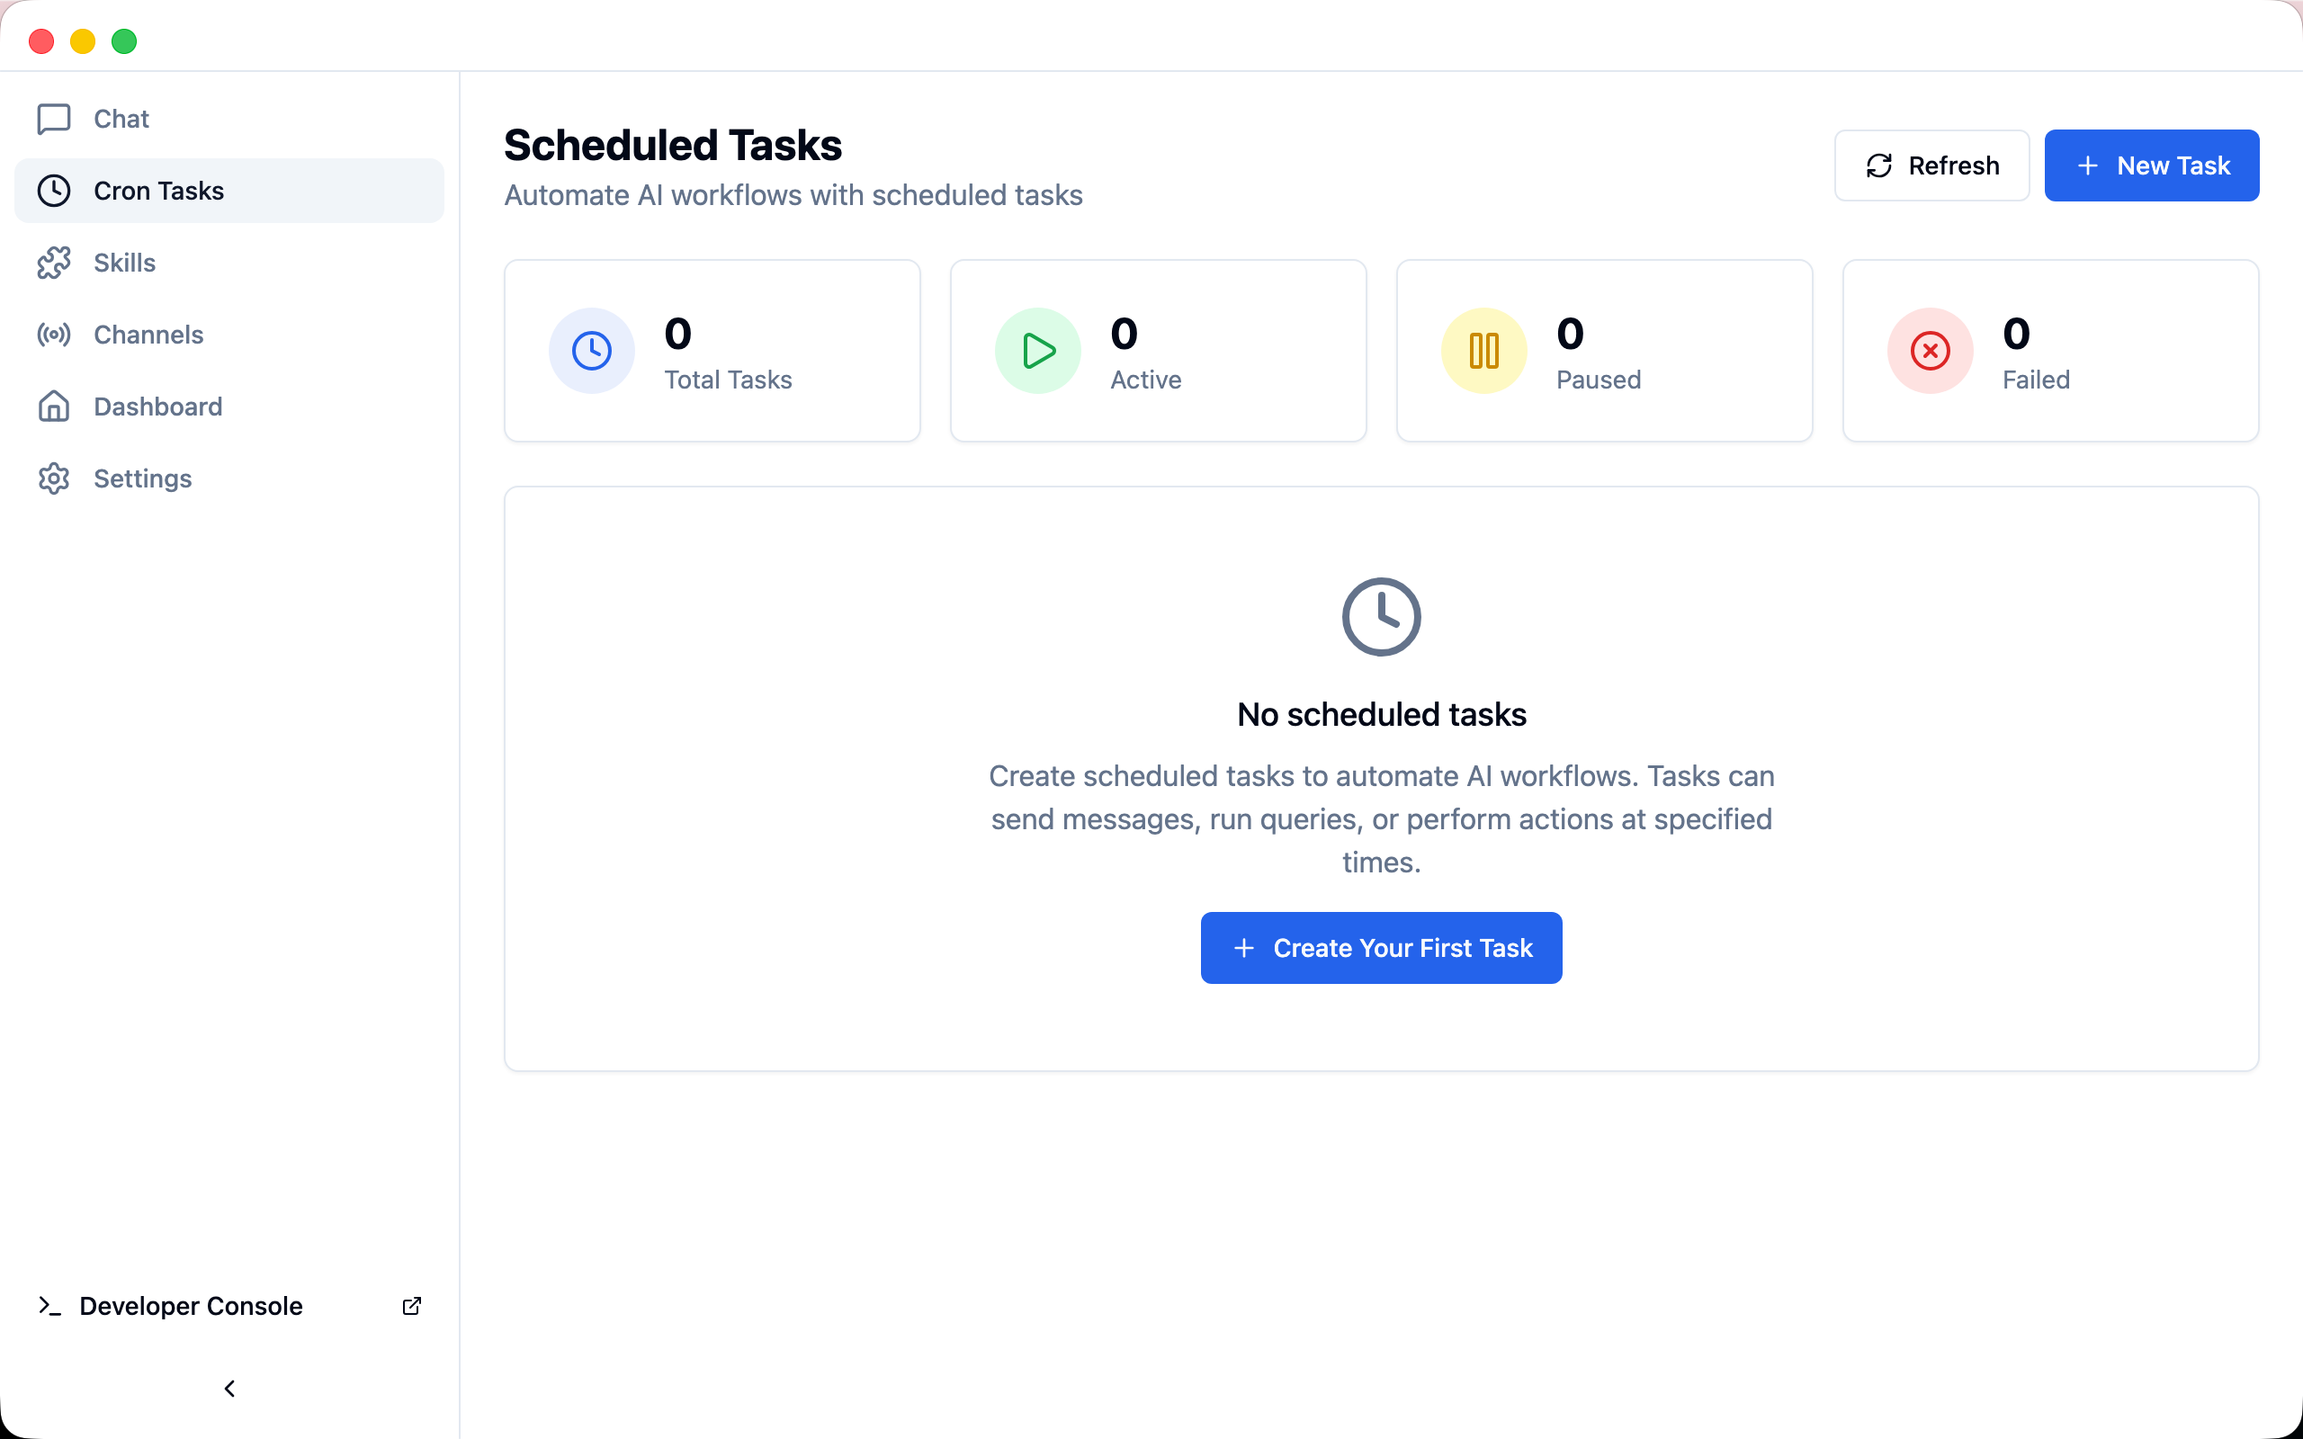Click the blue clock Total Tasks icon
2303x1439 pixels.
tap(591, 350)
